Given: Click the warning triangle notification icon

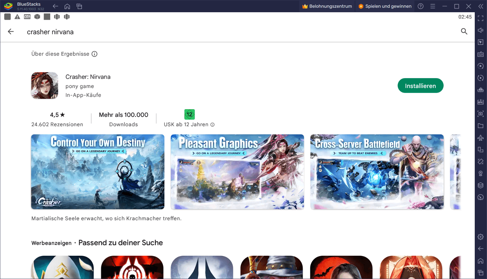Looking at the screenshot, I should coord(17,17).
